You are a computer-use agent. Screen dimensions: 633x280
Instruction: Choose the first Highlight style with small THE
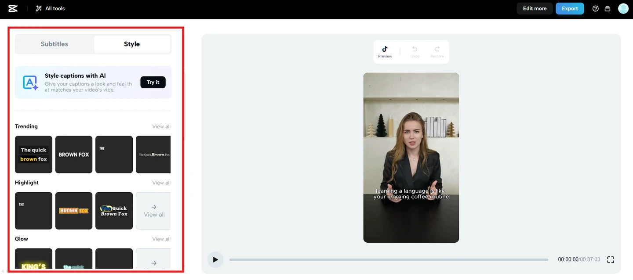[x=33, y=211]
